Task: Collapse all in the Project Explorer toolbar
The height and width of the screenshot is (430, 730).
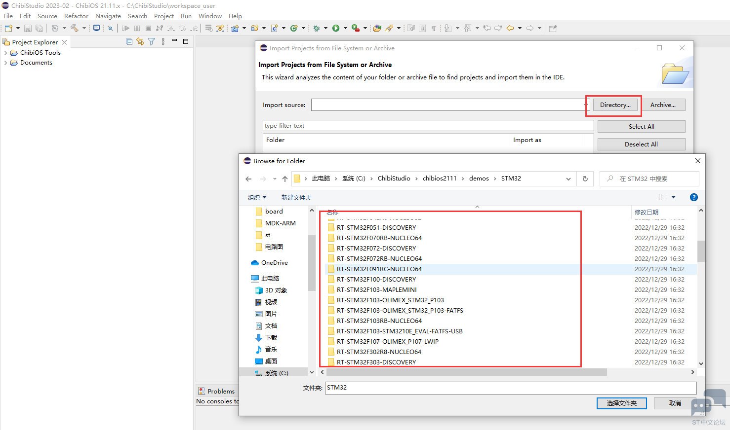Action: click(x=129, y=42)
